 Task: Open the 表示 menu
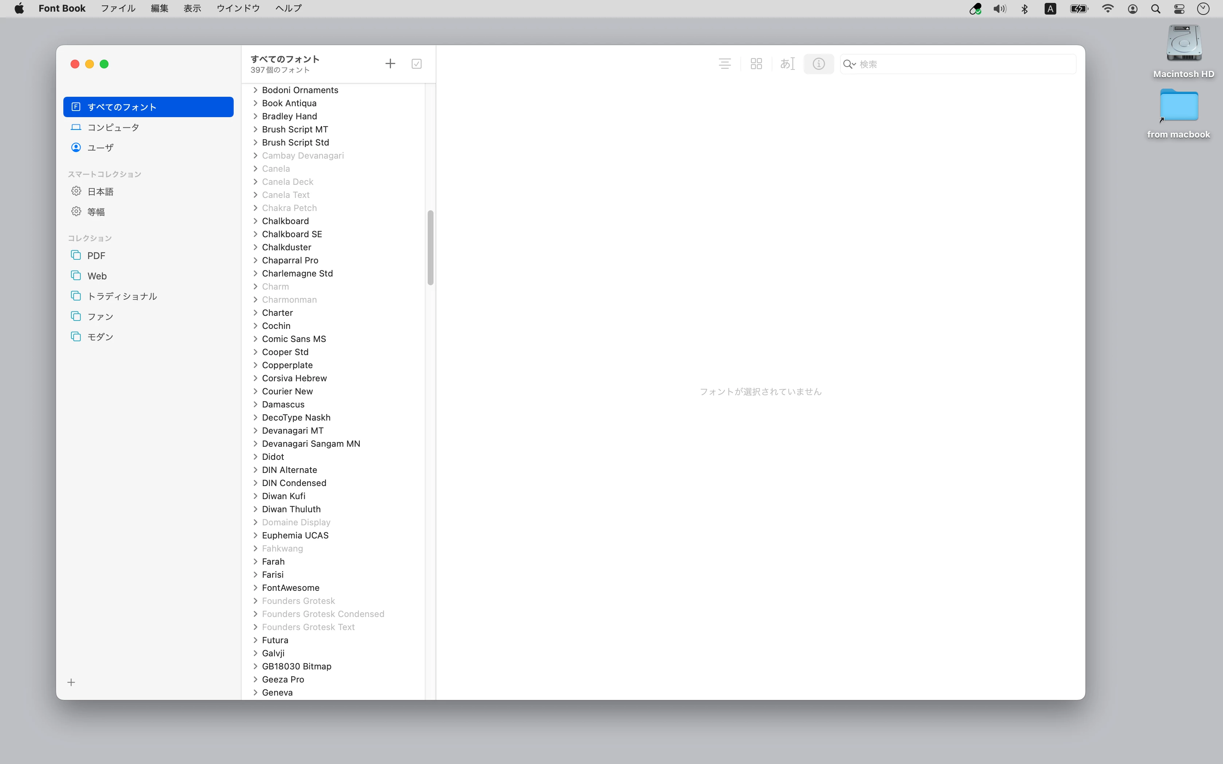[192, 9]
